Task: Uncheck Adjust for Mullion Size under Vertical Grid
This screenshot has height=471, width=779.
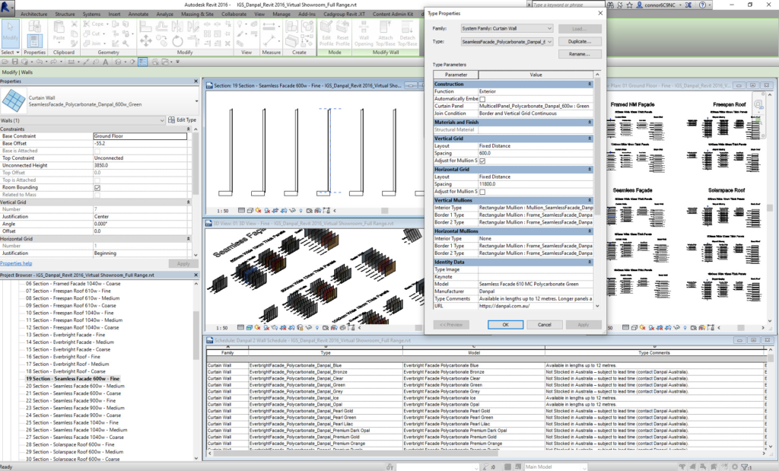Action: (x=482, y=161)
